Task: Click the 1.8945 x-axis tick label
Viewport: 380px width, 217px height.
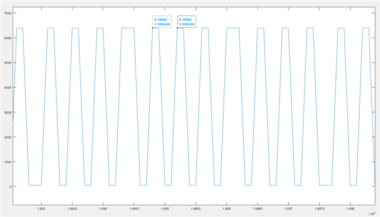Action: coord(134,209)
